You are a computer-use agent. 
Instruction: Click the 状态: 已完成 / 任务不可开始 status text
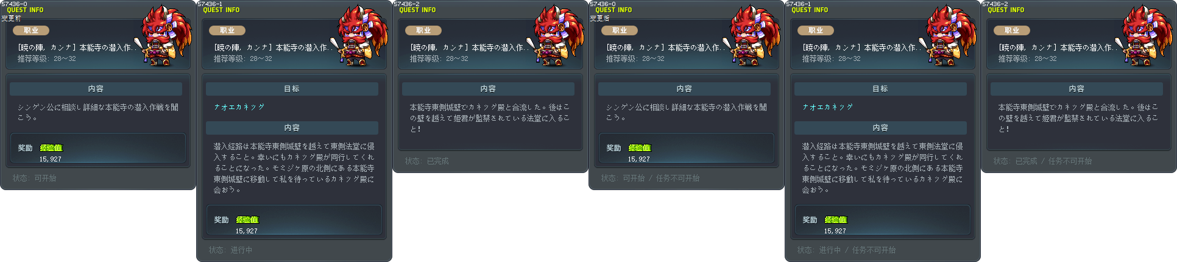pyautogui.click(x=1042, y=161)
